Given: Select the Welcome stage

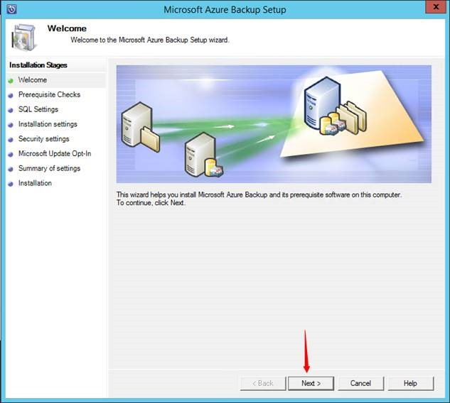Looking at the screenshot, I should [33, 80].
